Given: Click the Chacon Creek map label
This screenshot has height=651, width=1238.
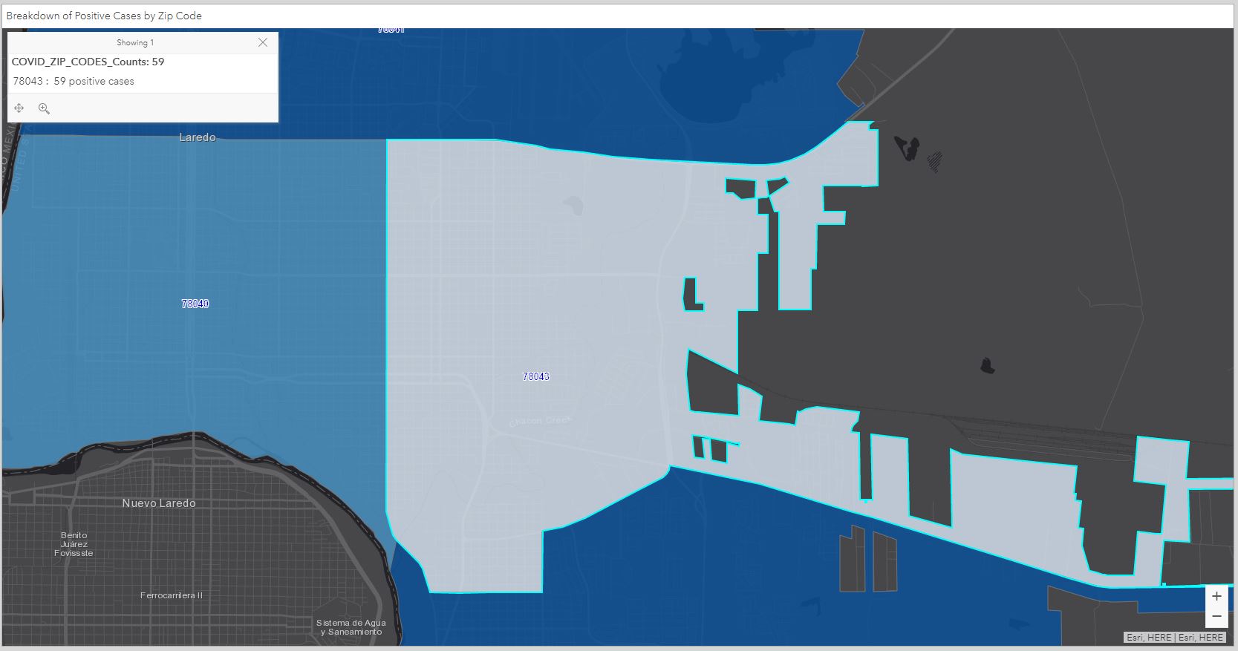Looking at the screenshot, I should point(540,421).
